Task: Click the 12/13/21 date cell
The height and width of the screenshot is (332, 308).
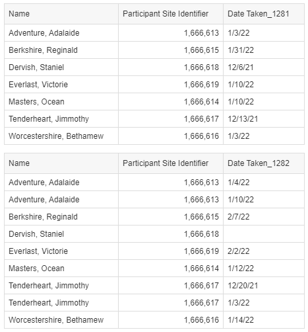Action: tap(264, 119)
